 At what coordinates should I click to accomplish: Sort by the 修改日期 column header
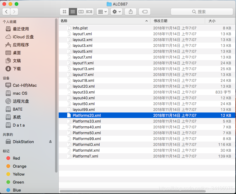(x=178, y=21)
